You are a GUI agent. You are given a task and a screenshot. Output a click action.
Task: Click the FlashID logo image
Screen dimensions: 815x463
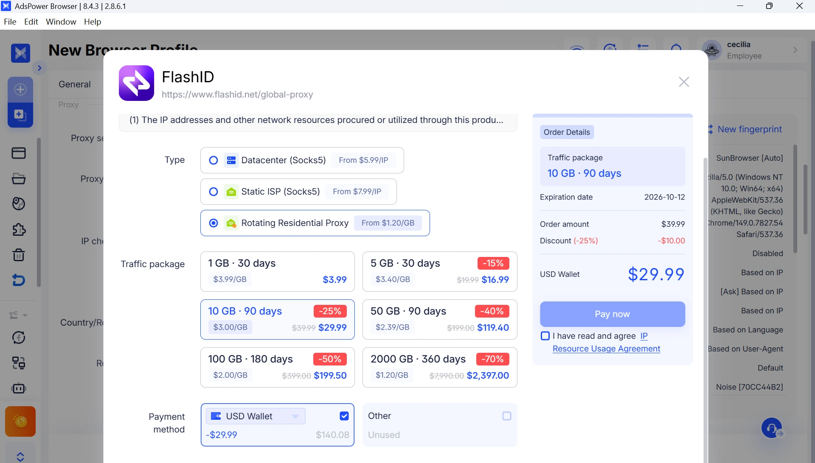click(x=136, y=83)
